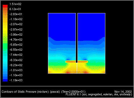This screenshot has height=98, width=134.
Task: Click the -8.33e+02 legend value
Action: [16, 60]
